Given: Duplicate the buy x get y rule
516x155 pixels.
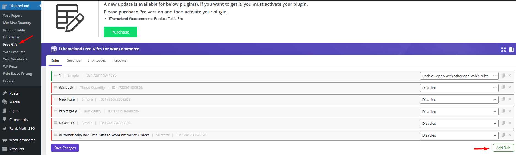Looking at the screenshot, I should [503, 111].
